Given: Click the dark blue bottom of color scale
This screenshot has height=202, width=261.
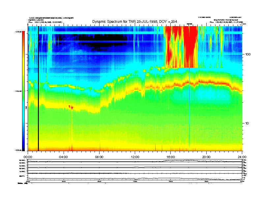Looking at the screenshot, I should 23,148.
